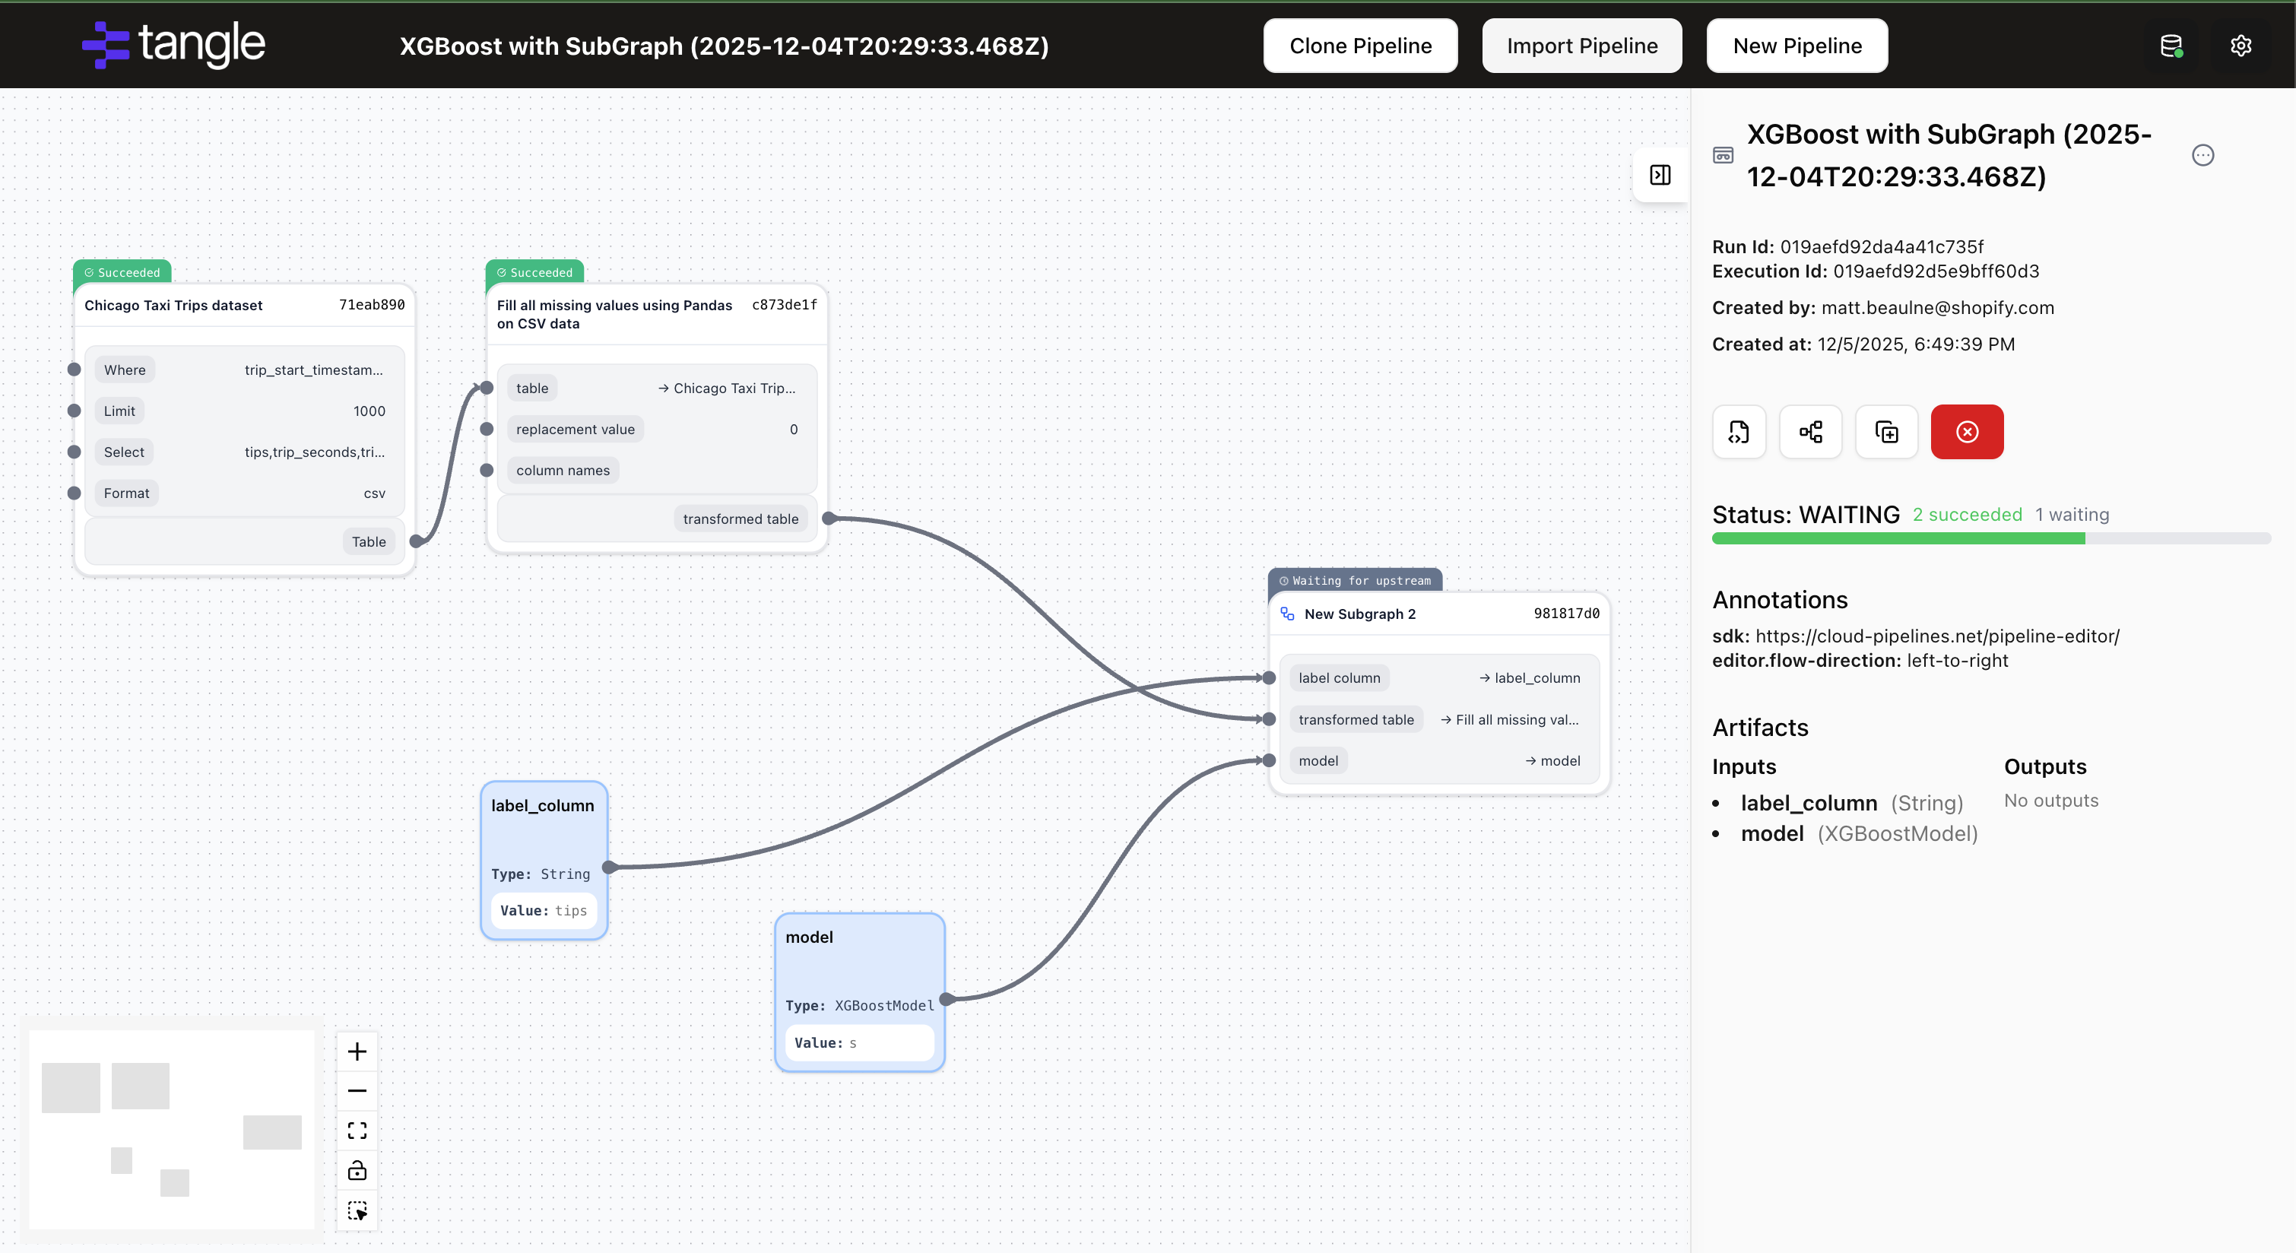Zoom out the canvas with minus control

pos(357,1091)
